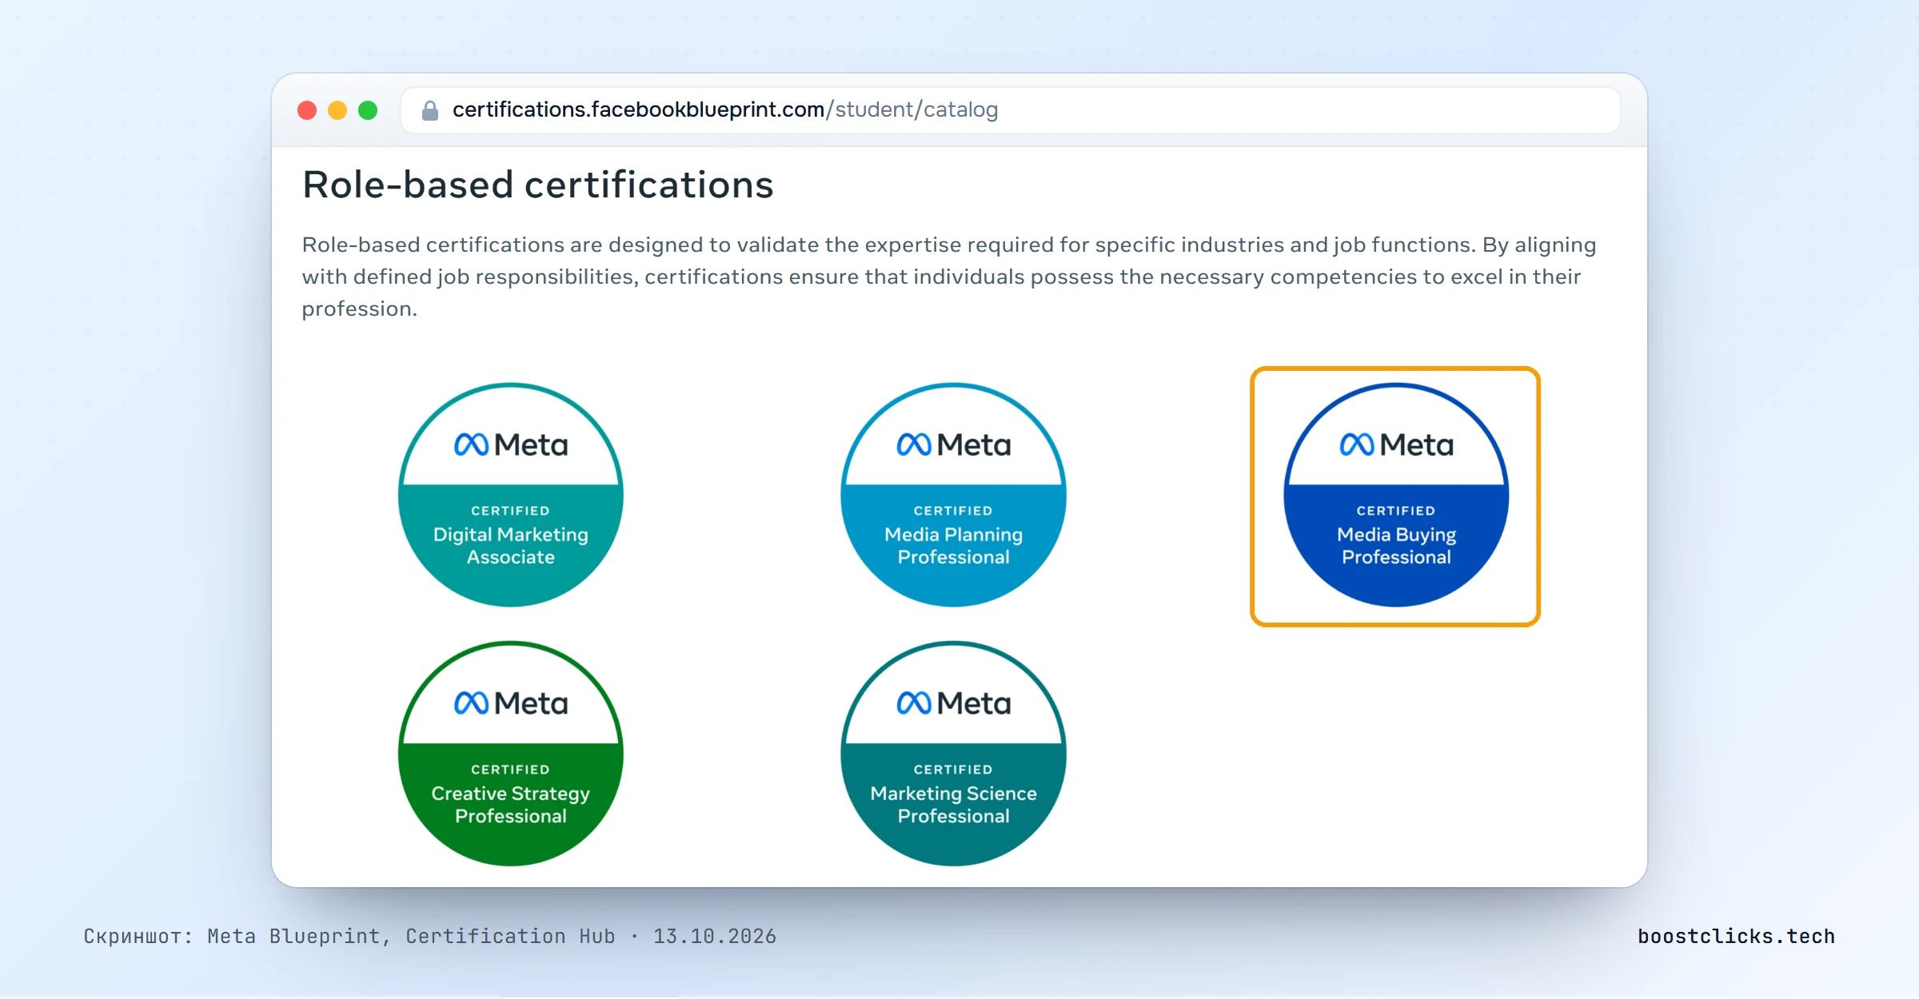Click the lock icon in the address bar
Viewport: 1919px width, 999px height.
pos(430,110)
